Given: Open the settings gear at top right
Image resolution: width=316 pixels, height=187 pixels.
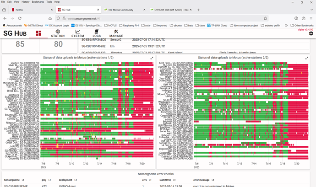Looking at the screenshot, I should pyautogui.click(x=311, y=34).
